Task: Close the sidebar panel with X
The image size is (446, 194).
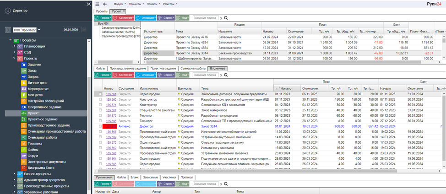Action: pos(88,4)
